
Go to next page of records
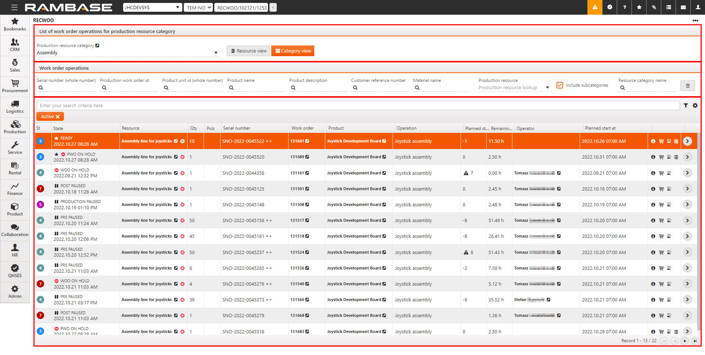(x=685, y=341)
